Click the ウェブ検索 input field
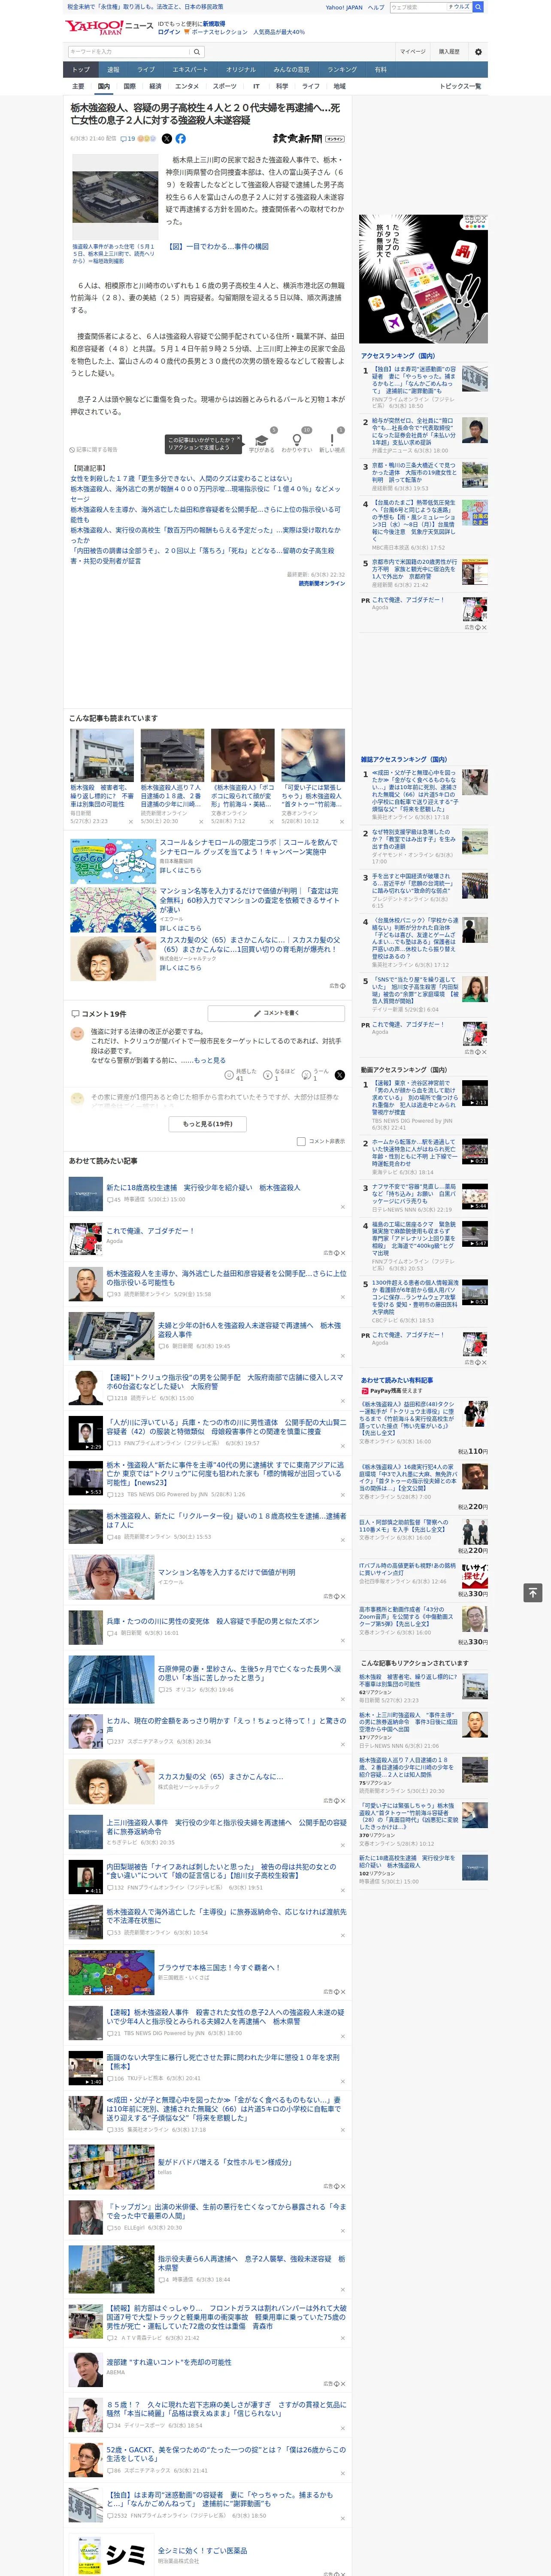Image resolution: width=551 pixels, height=2576 pixels. [x=417, y=7]
